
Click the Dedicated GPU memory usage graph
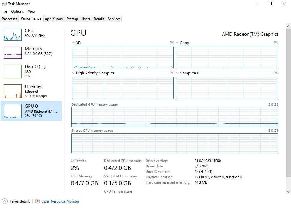pyautogui.click(x=175, y=117)
